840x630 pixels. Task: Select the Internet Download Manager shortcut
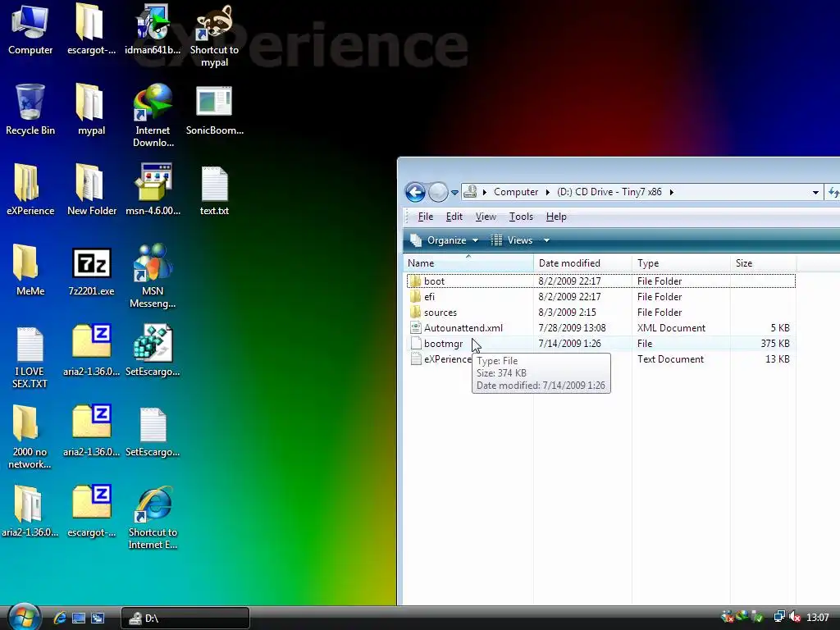pyautogui.click(x=153, y=115)
